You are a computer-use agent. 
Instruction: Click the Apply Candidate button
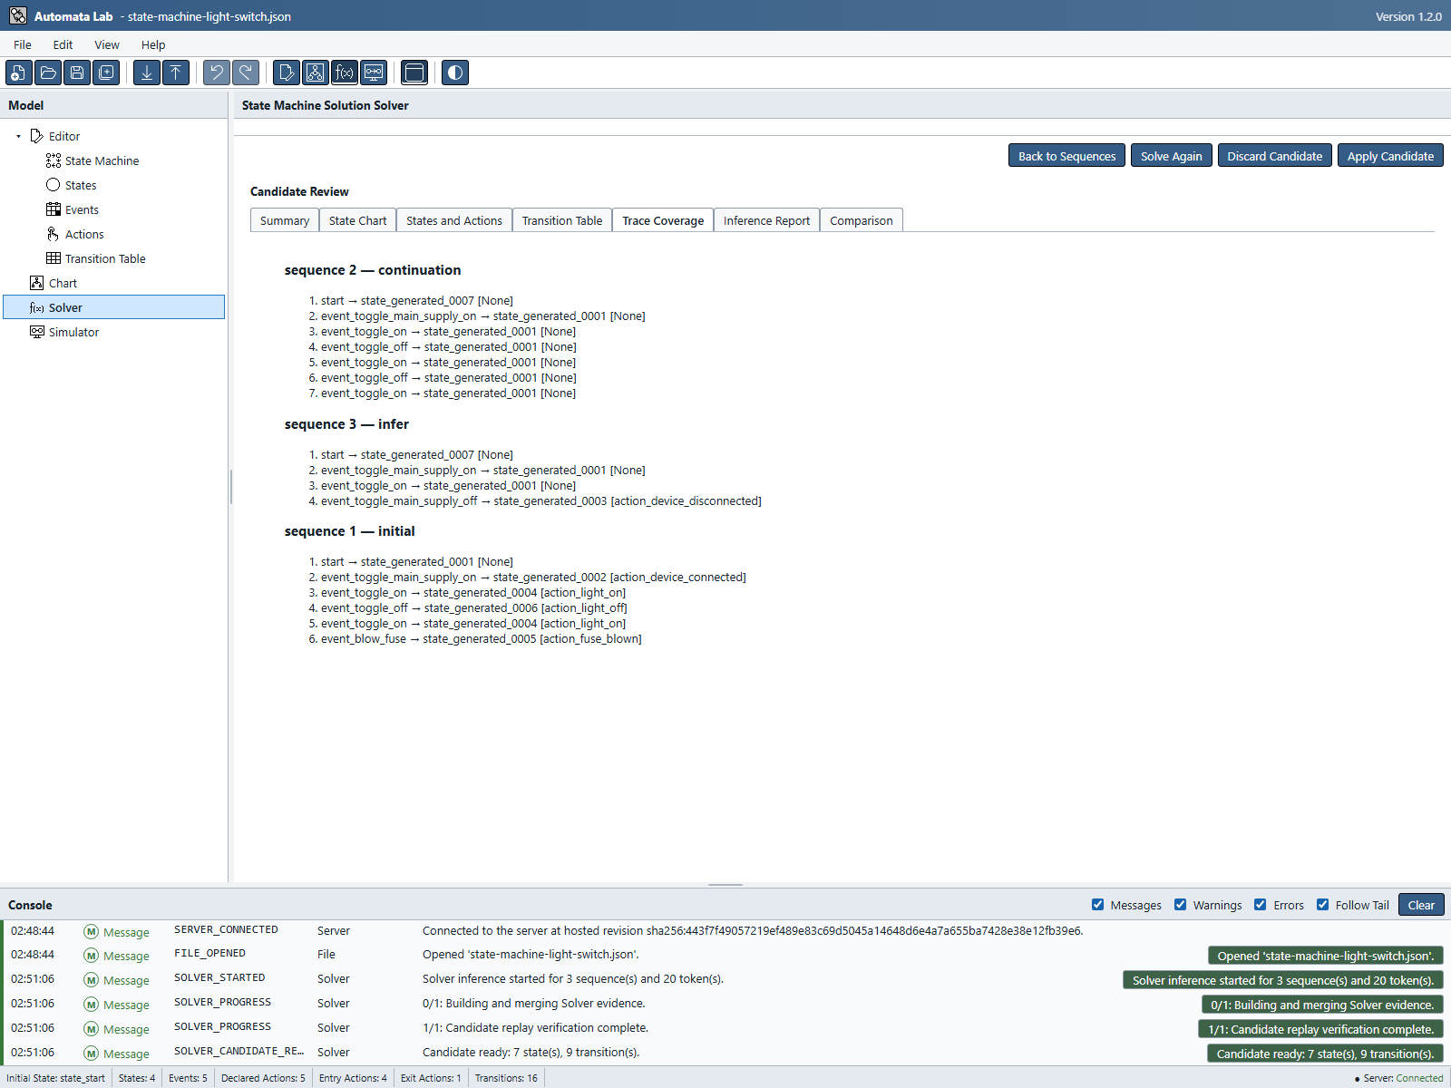1390,156
